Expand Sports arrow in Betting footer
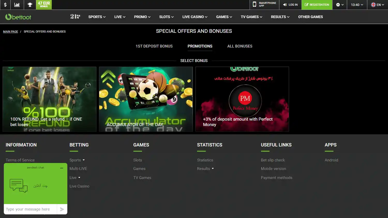Screen dimensions: 388x218 click(x=84, y=160)
